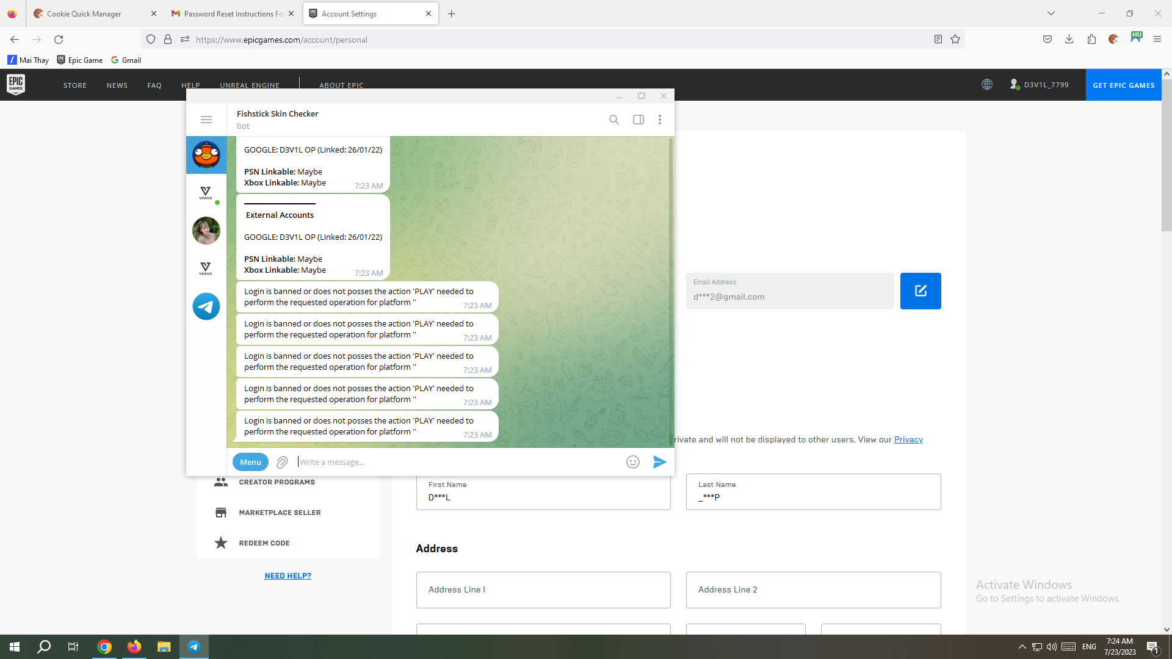Image resolution: width=1172 pixels, height=659 pixels.
Task: Open STORE in Epic navigation
Action: click(x=75, y=85)
